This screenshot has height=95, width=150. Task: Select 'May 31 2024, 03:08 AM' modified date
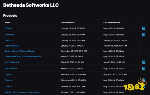coord(114,80)
